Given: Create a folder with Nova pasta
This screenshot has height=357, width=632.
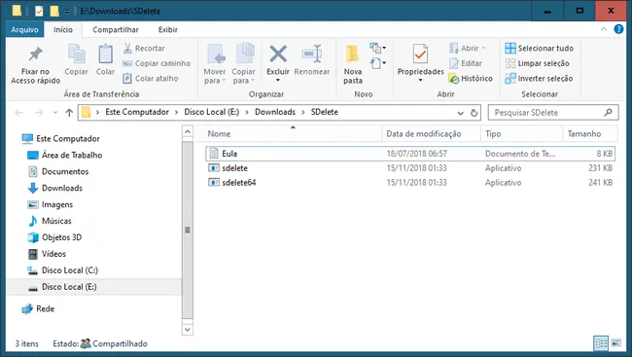Looking at the screenshot, I should (353, 64).
